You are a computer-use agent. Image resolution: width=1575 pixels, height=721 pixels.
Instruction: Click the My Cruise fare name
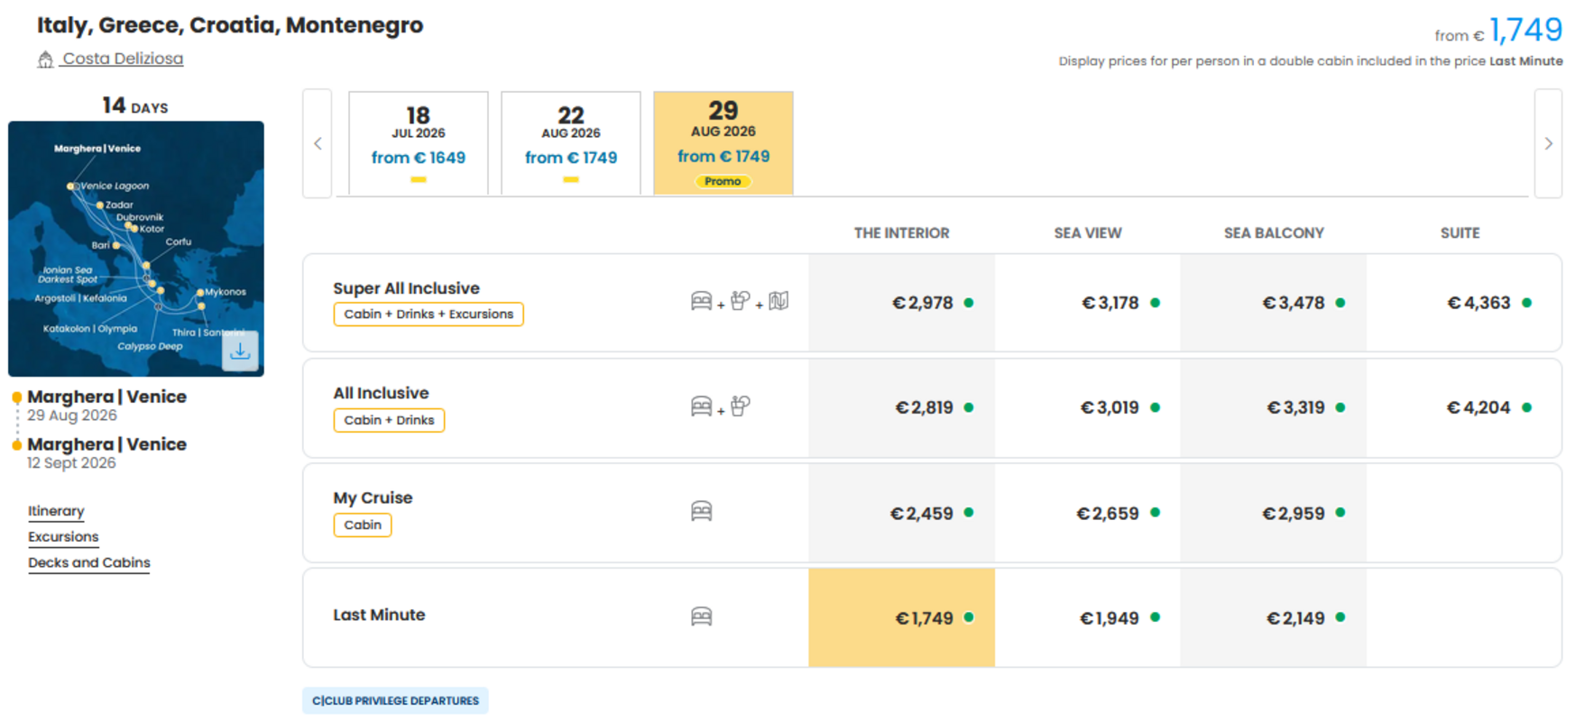[x=373, y=497]
